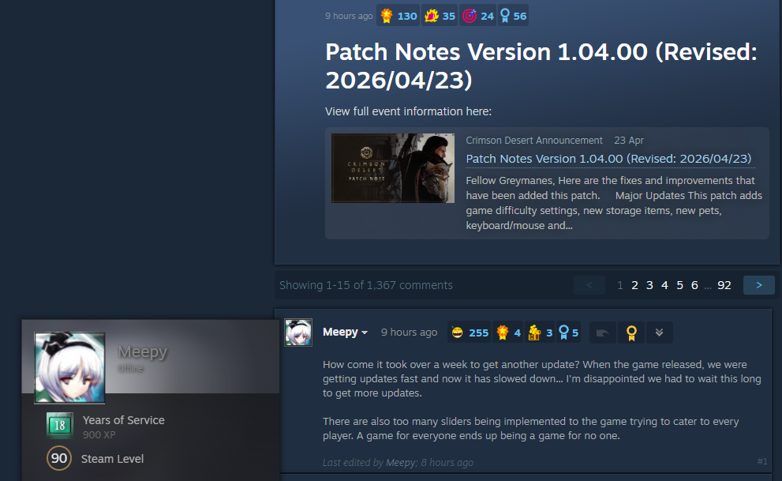Image resolution: width=782 pixels, height=481 pixels.
Task: Expand more options with the double chevron icon
Action: (x=660, y=333)
